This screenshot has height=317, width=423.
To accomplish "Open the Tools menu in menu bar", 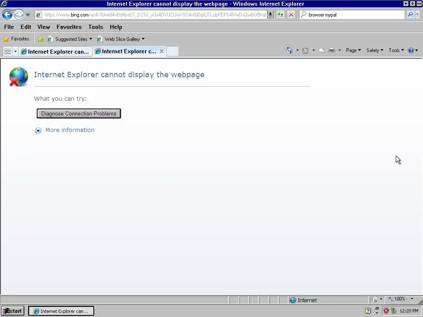I will tap(96, 27).
